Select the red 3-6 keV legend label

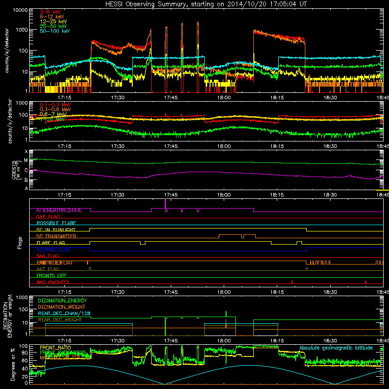tap(50, 12)
